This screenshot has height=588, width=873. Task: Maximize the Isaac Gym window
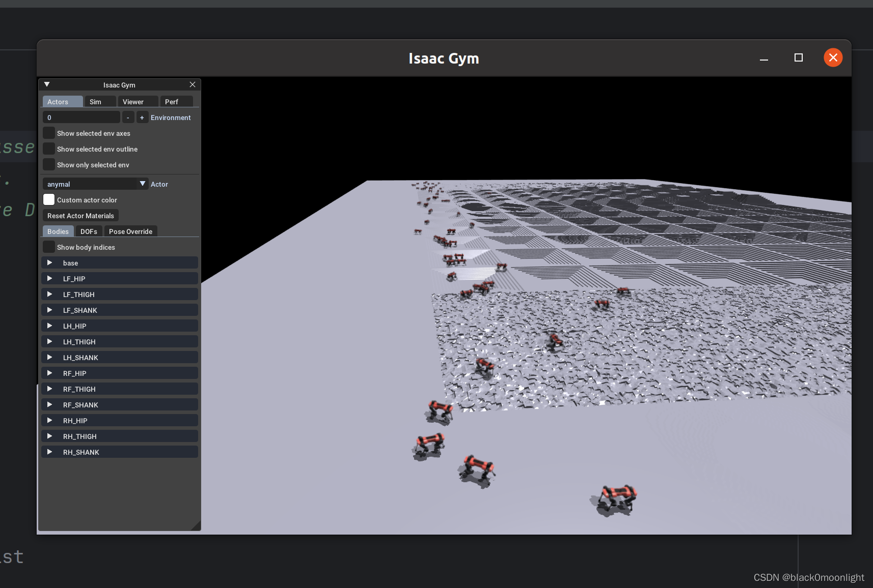point(799,57)
